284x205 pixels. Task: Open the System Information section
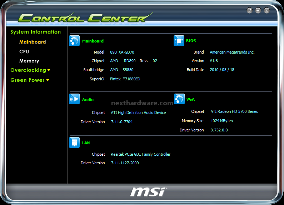pos(35,32)
